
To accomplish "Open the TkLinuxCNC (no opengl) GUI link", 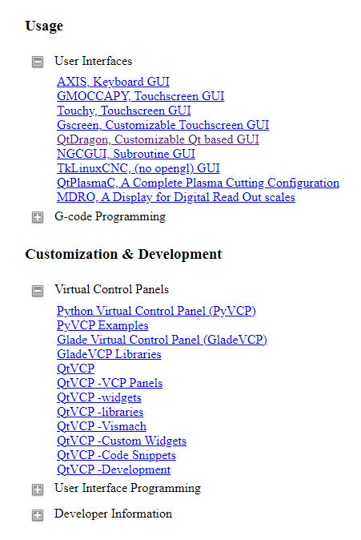I will pos(138,168).
